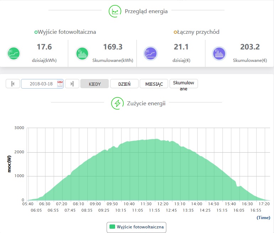Click the purple today income icon
274x233 pixels.
tap(150, 54)
